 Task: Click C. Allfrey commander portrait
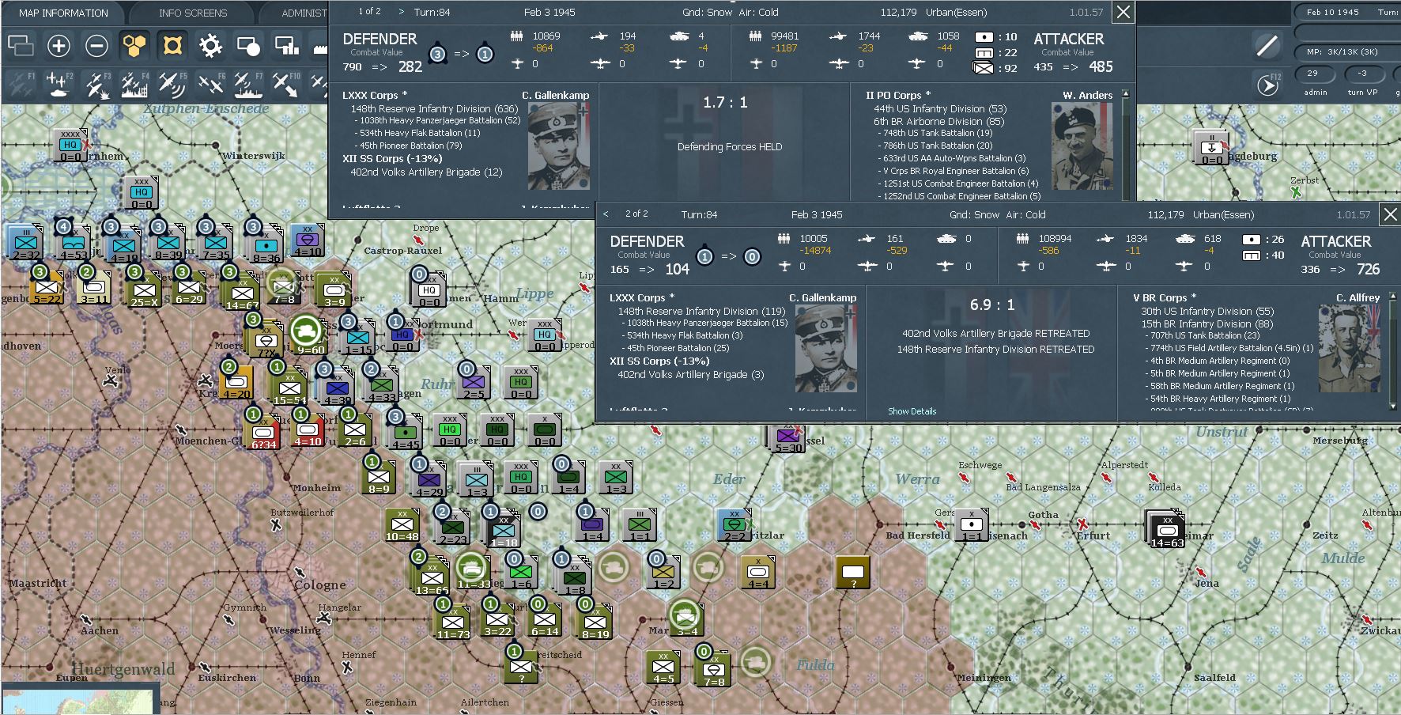(x=1350, y=348)
